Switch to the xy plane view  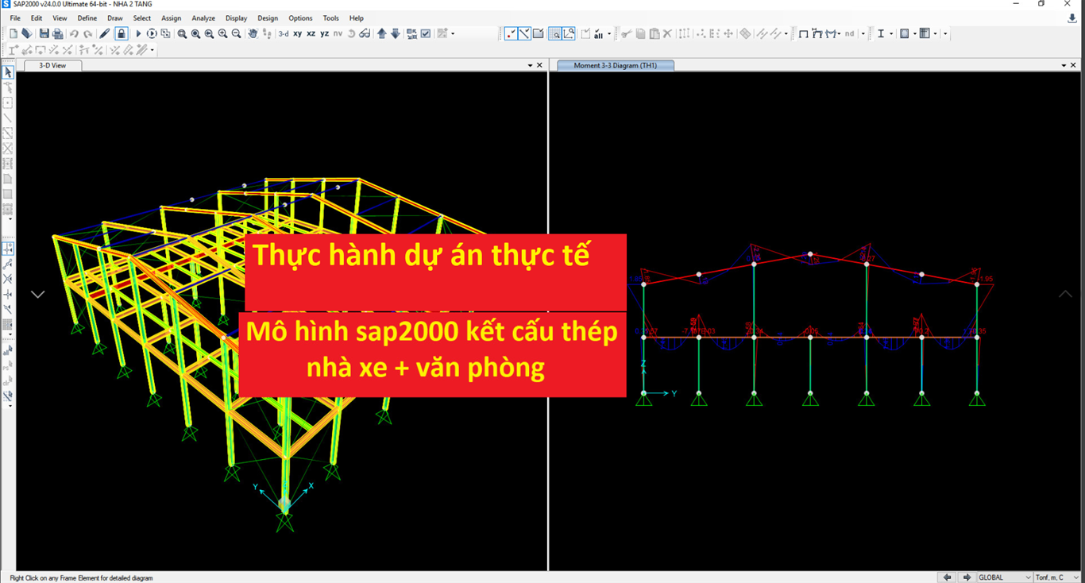tap(297, 33)
